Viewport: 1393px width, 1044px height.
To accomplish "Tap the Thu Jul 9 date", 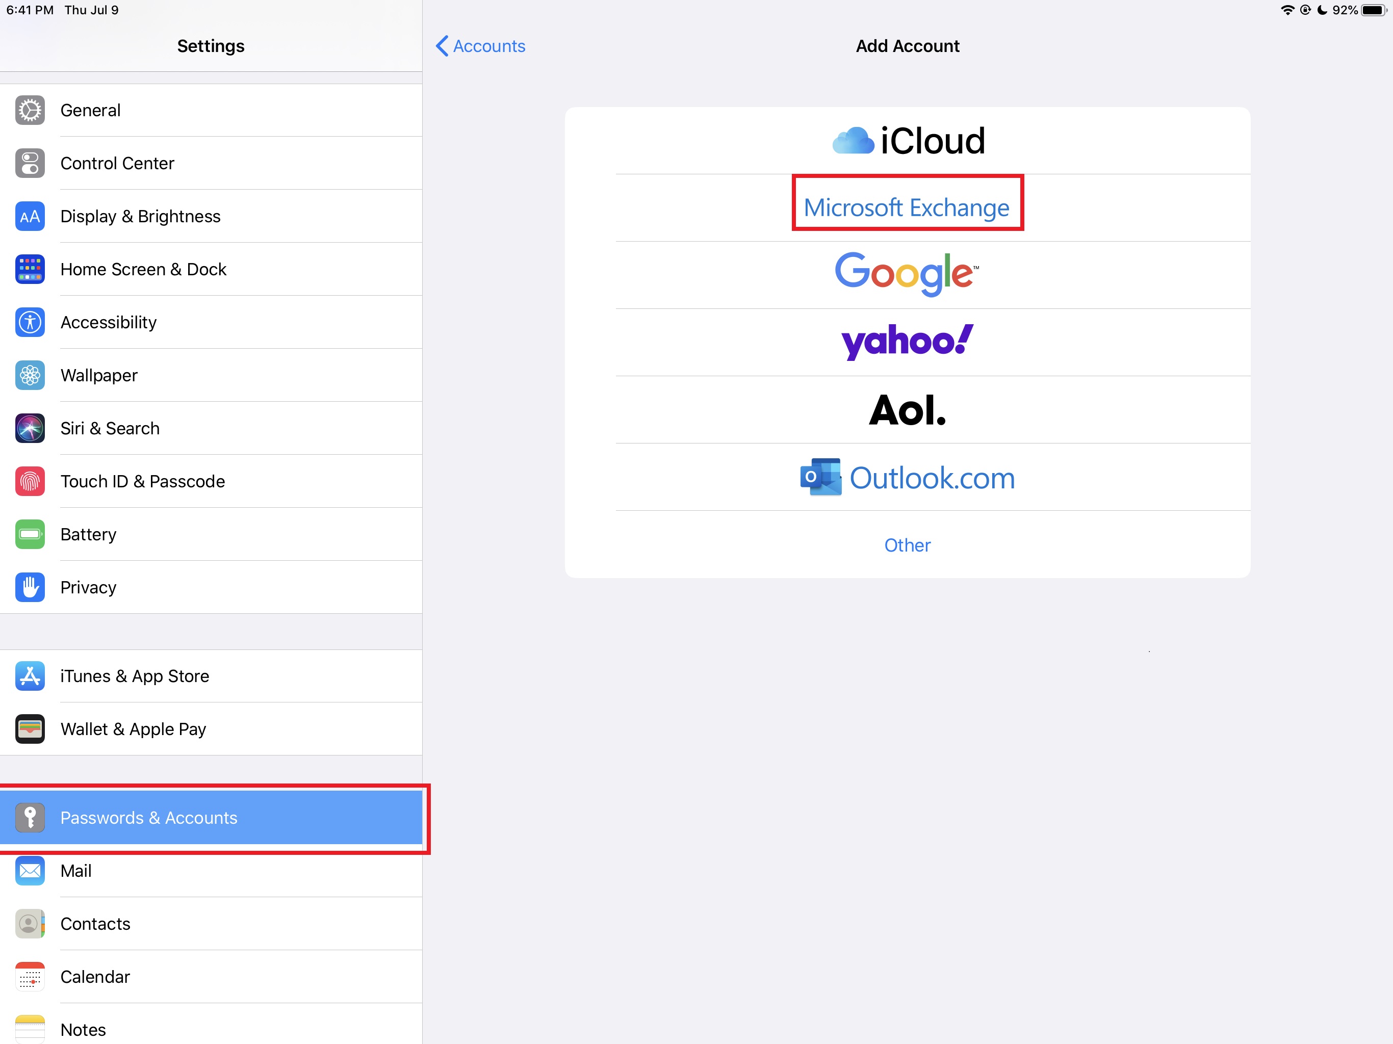I will (91, 10).
